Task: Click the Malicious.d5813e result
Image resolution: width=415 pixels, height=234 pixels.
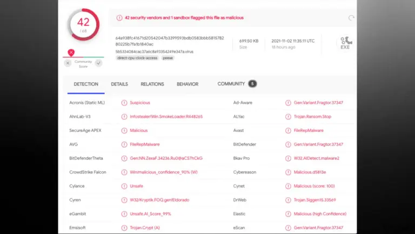Action: (310, 172)
